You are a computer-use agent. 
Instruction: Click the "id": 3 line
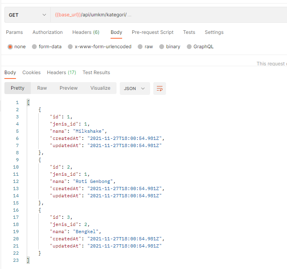(61, 218)
